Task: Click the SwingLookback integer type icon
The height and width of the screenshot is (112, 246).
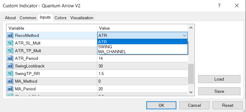Action: pyautogui.click(x=10, y=66)
